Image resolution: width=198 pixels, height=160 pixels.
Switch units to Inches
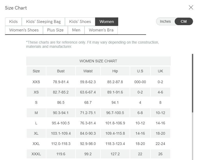click(x=165, y=22)
